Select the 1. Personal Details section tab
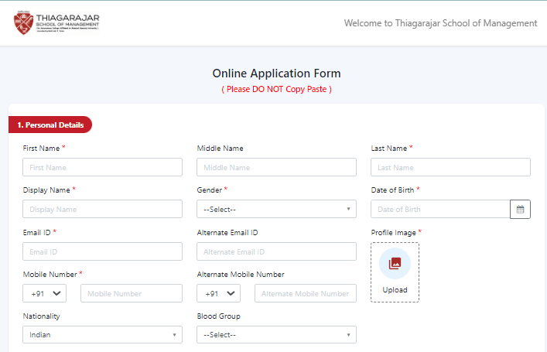This screenshot has height=352, width=547. 50,125
